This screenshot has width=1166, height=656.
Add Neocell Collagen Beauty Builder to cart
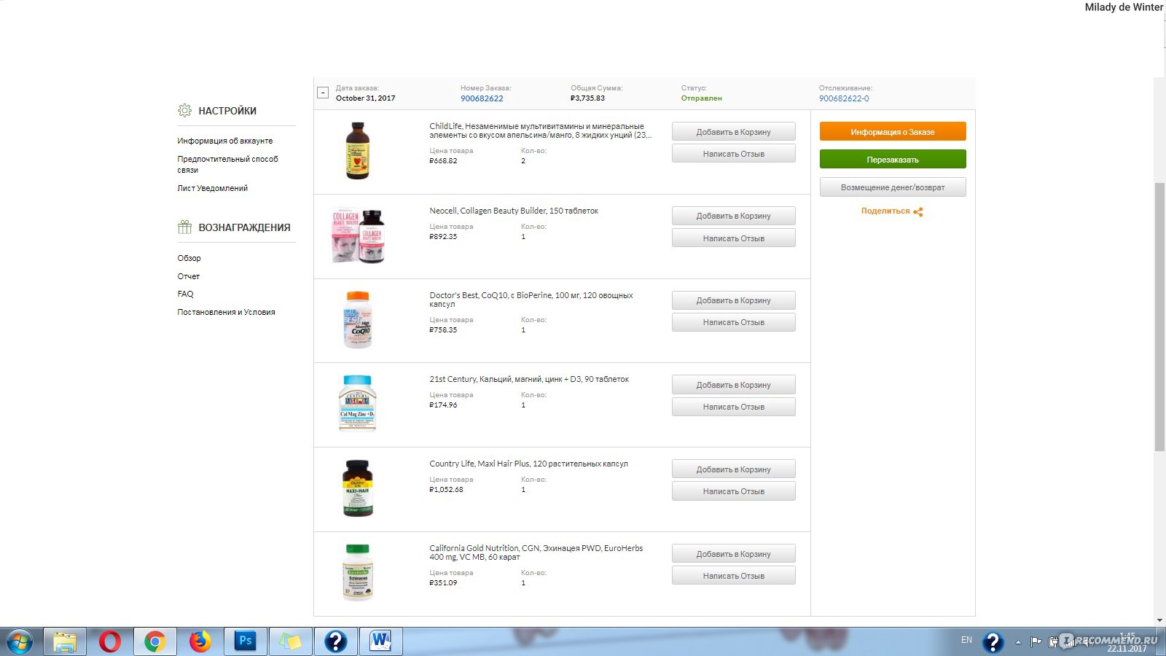tap(733, 216)
